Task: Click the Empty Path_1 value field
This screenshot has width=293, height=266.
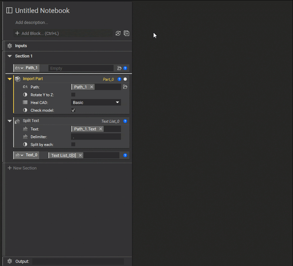Action: 81,68
